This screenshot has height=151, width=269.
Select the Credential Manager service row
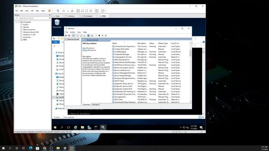(146, 54)
